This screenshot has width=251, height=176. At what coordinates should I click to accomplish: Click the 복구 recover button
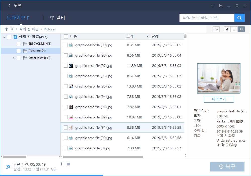point(227,167)
